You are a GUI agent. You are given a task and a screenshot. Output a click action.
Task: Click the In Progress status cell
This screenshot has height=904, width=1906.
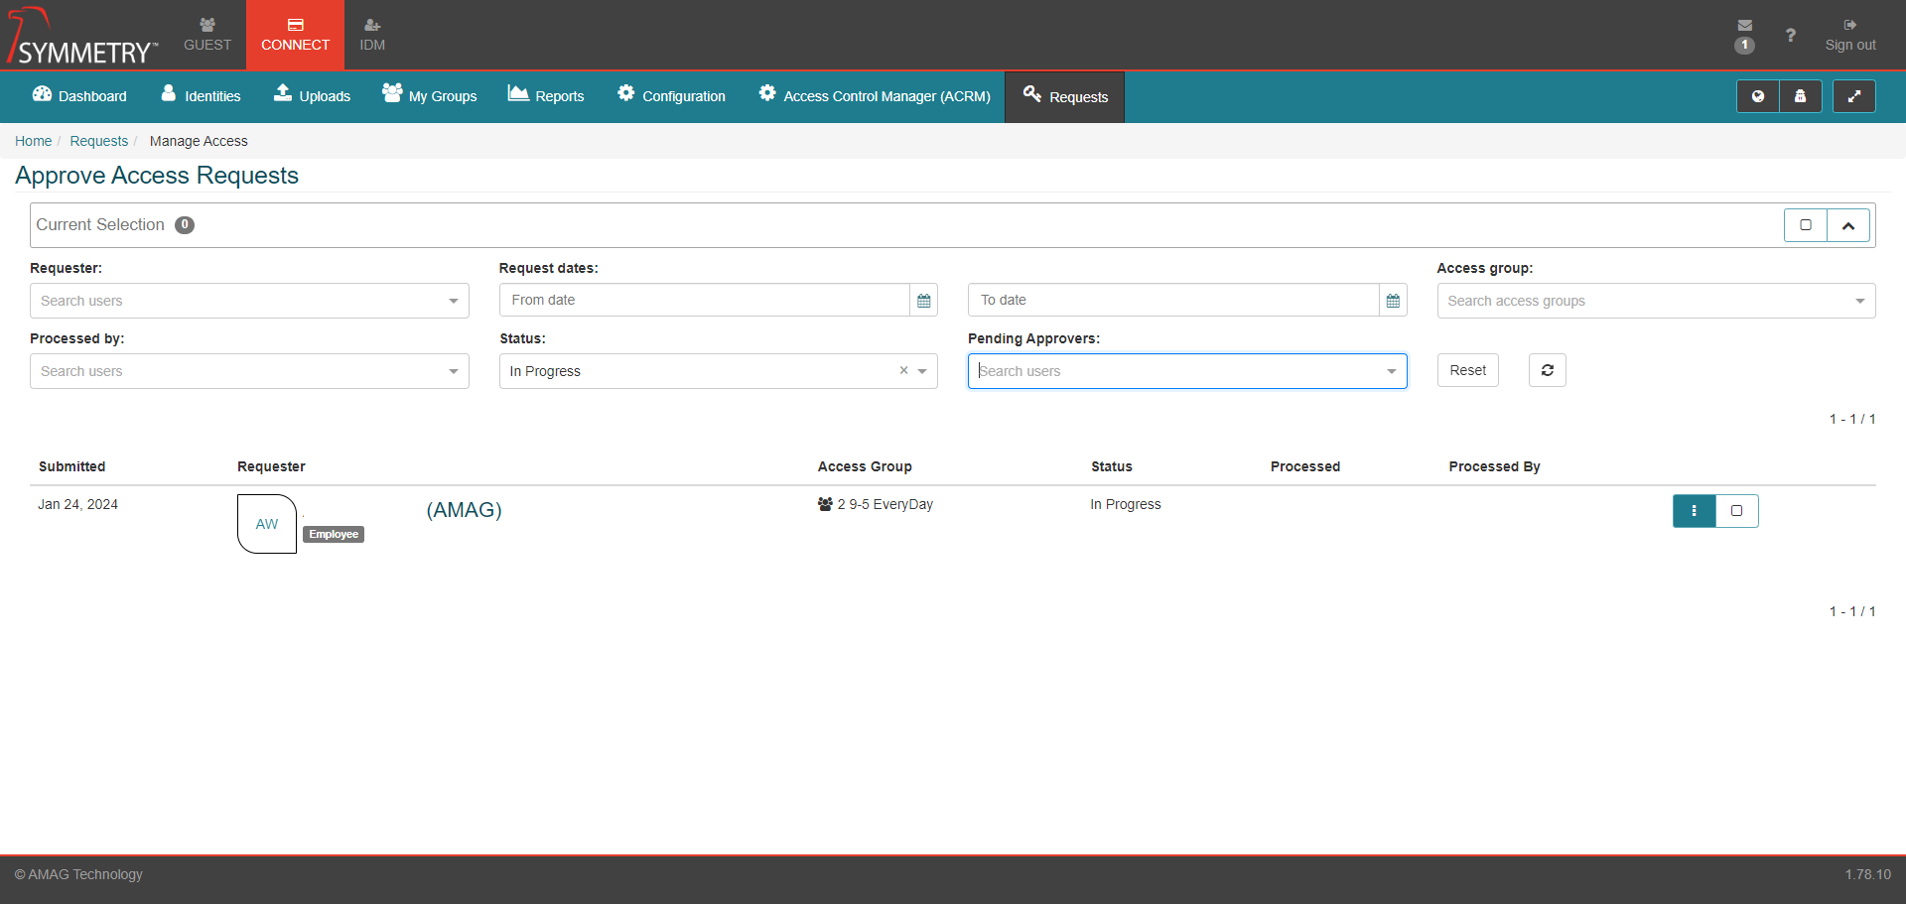(1126, 504)
